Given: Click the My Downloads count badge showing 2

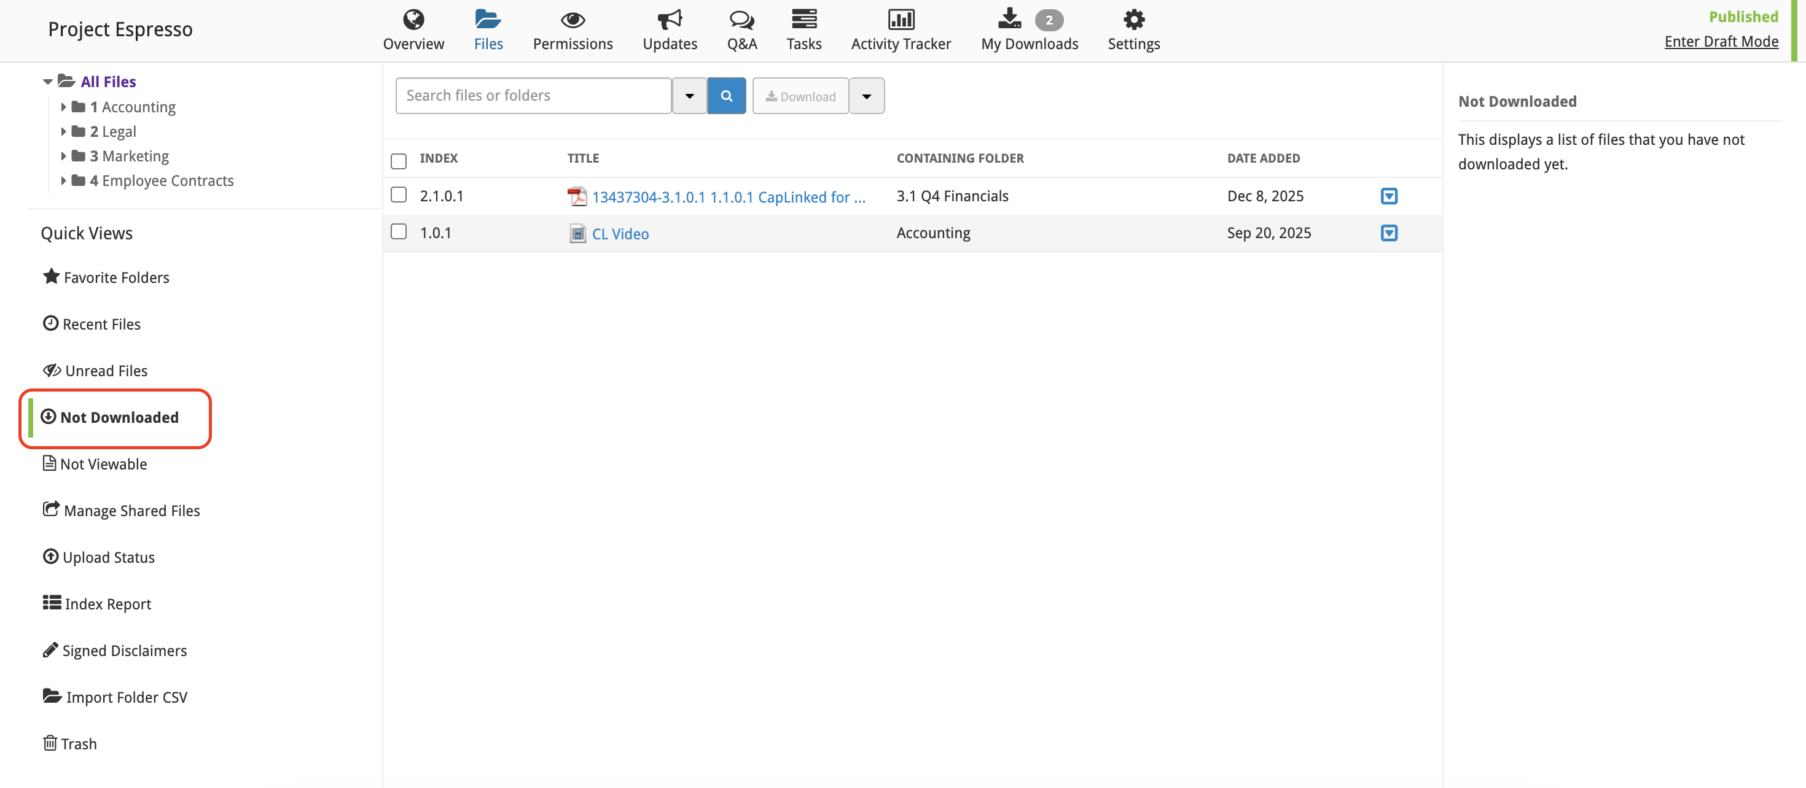Looking at the screenshot, I should [1049, 20].
